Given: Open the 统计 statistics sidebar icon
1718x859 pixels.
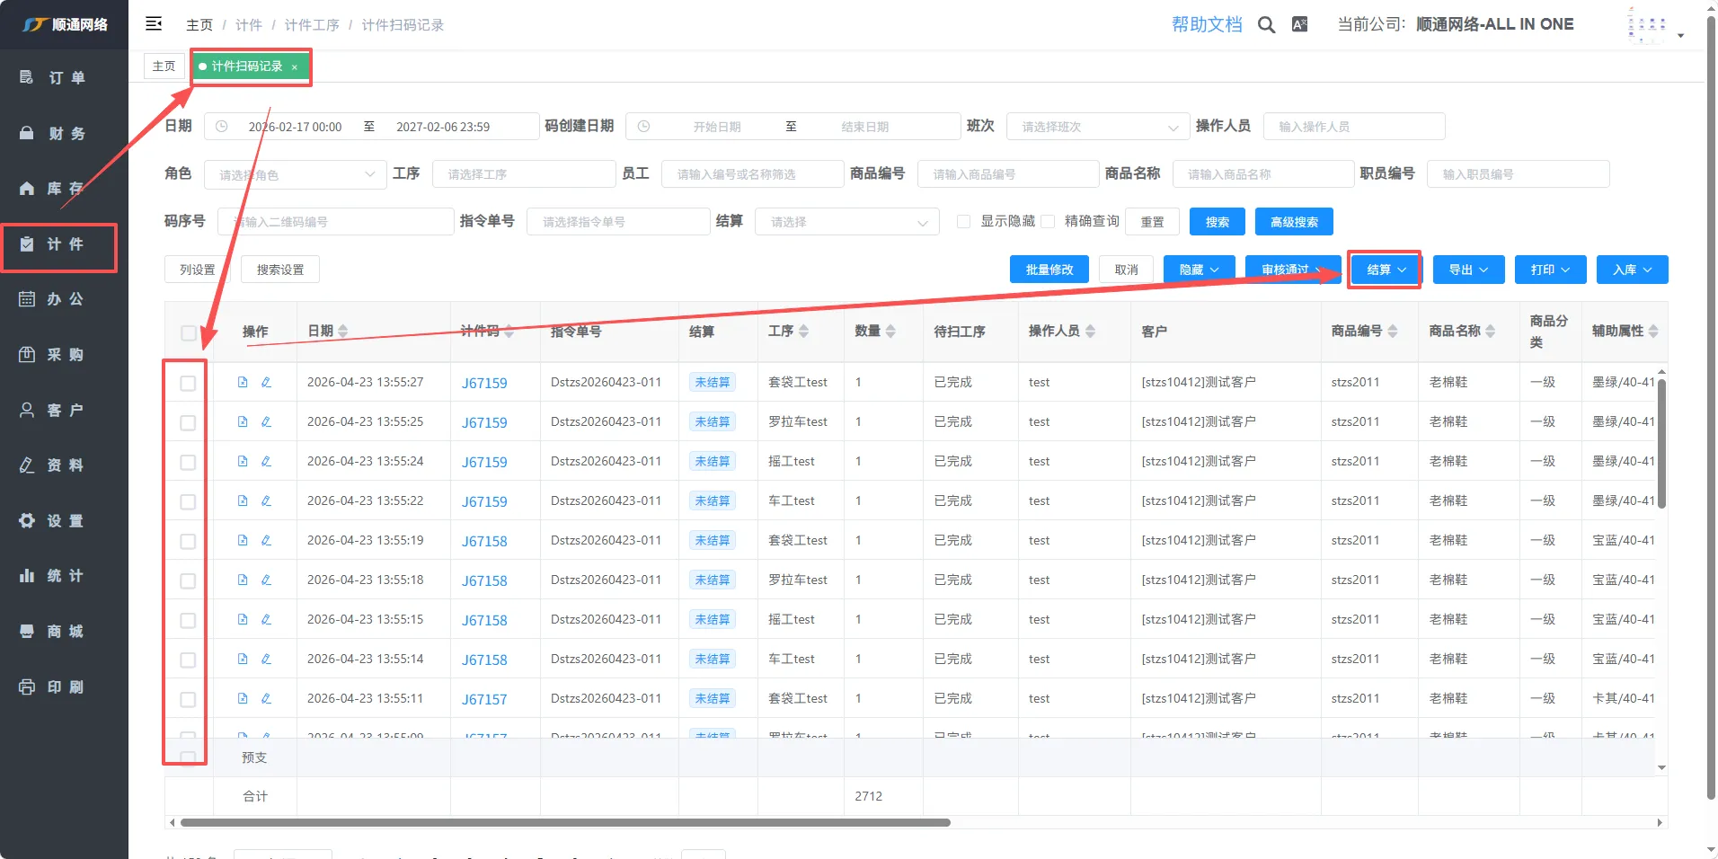Looking at the screenshot, I should point(27,576).
